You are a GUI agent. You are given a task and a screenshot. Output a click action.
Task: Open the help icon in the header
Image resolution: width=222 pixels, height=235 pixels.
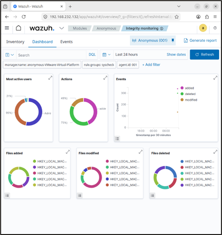tap(215, 28)
